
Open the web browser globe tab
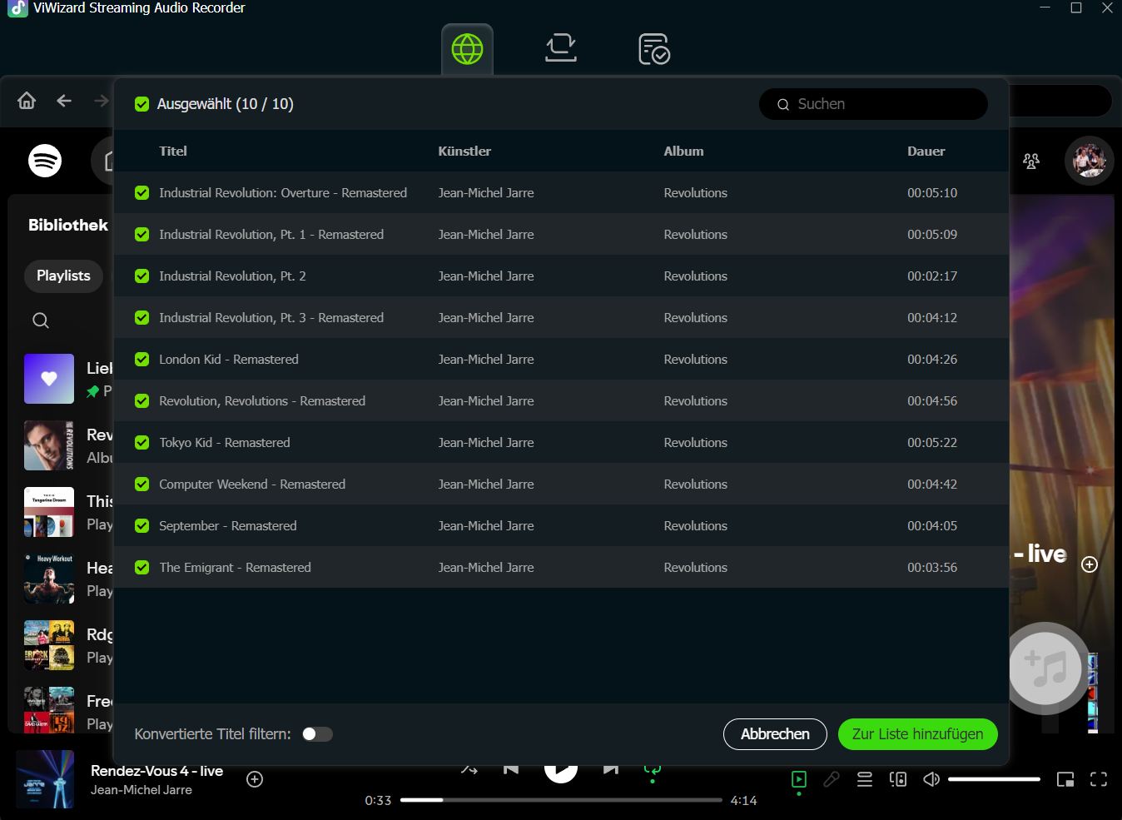pos(467,49)
